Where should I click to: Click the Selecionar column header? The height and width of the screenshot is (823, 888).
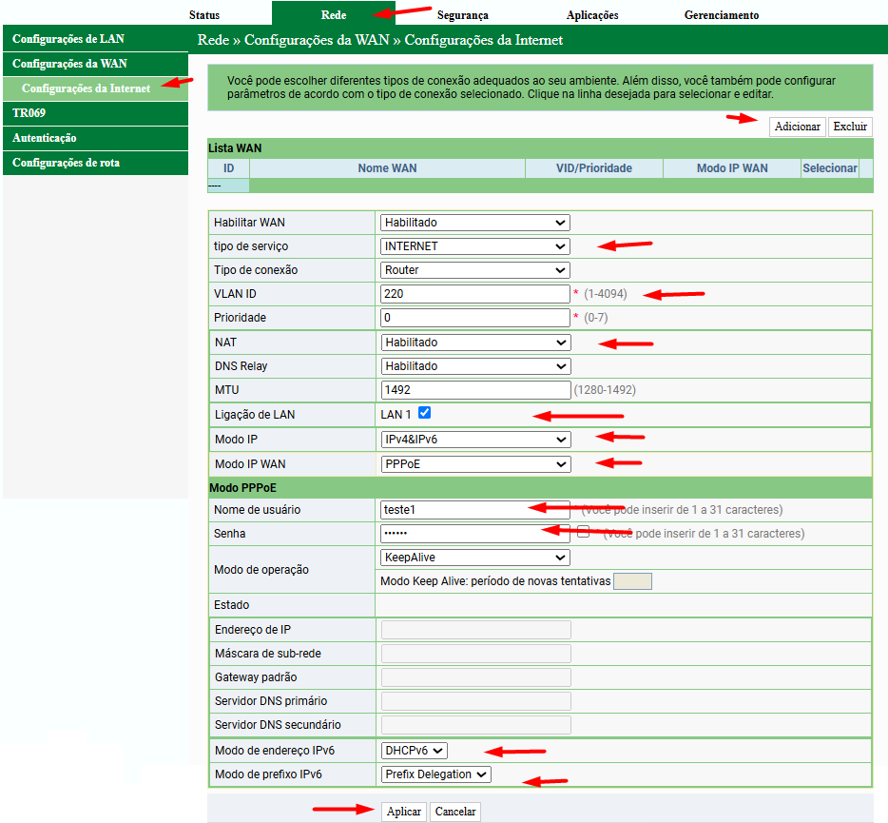click(x=830, y=168)
